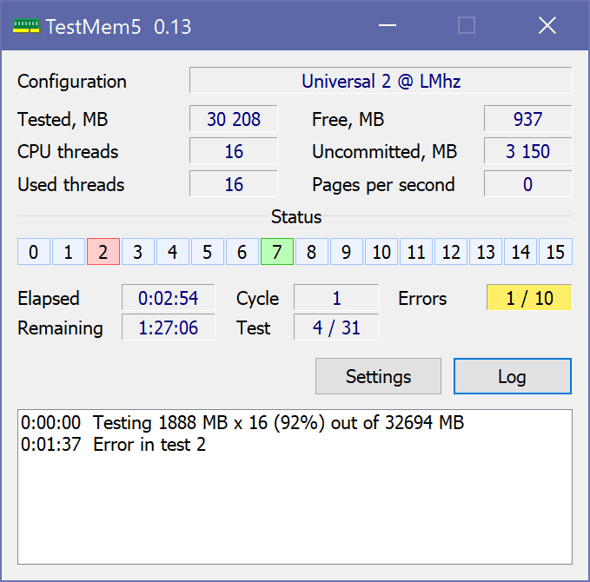This screenshot has width=590, height=582.
Task: Select red error thread box 2
Action: 103,253
